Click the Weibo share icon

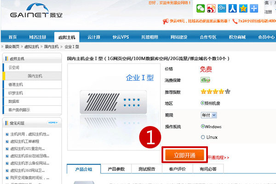211,8
